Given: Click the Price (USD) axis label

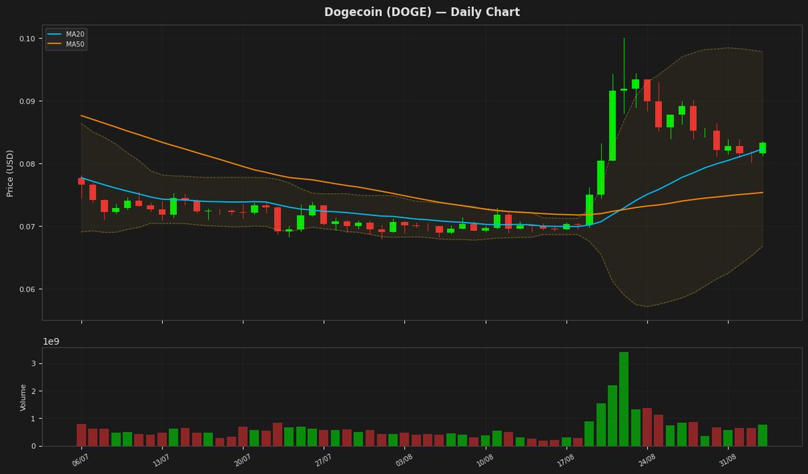Looking at the screenshot, I should tap(10, 173).
